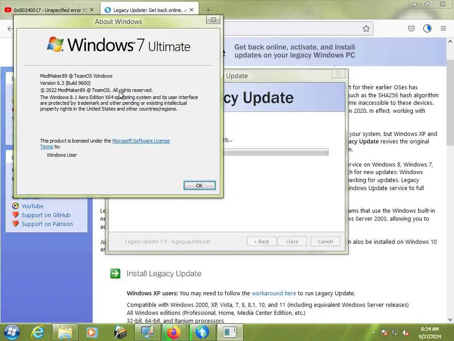The width and height of the screenshot is (454, 341).
Task: Bookmark this page with the star icon
Action: (366, 28)
